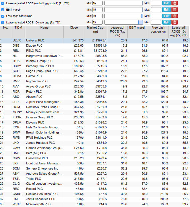The height and width of the screenshot is (207, 190).
Task: Select M Winkworth PLC row
Action: click(95, 204)
